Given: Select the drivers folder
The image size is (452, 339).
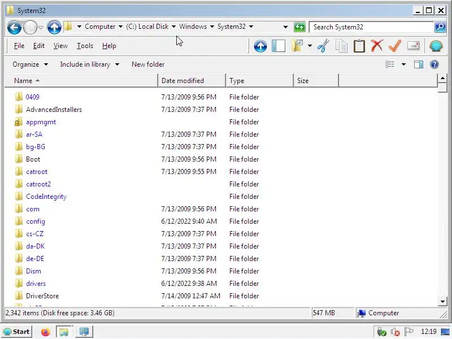Looking at the screenshot, I should coord(36,284).
